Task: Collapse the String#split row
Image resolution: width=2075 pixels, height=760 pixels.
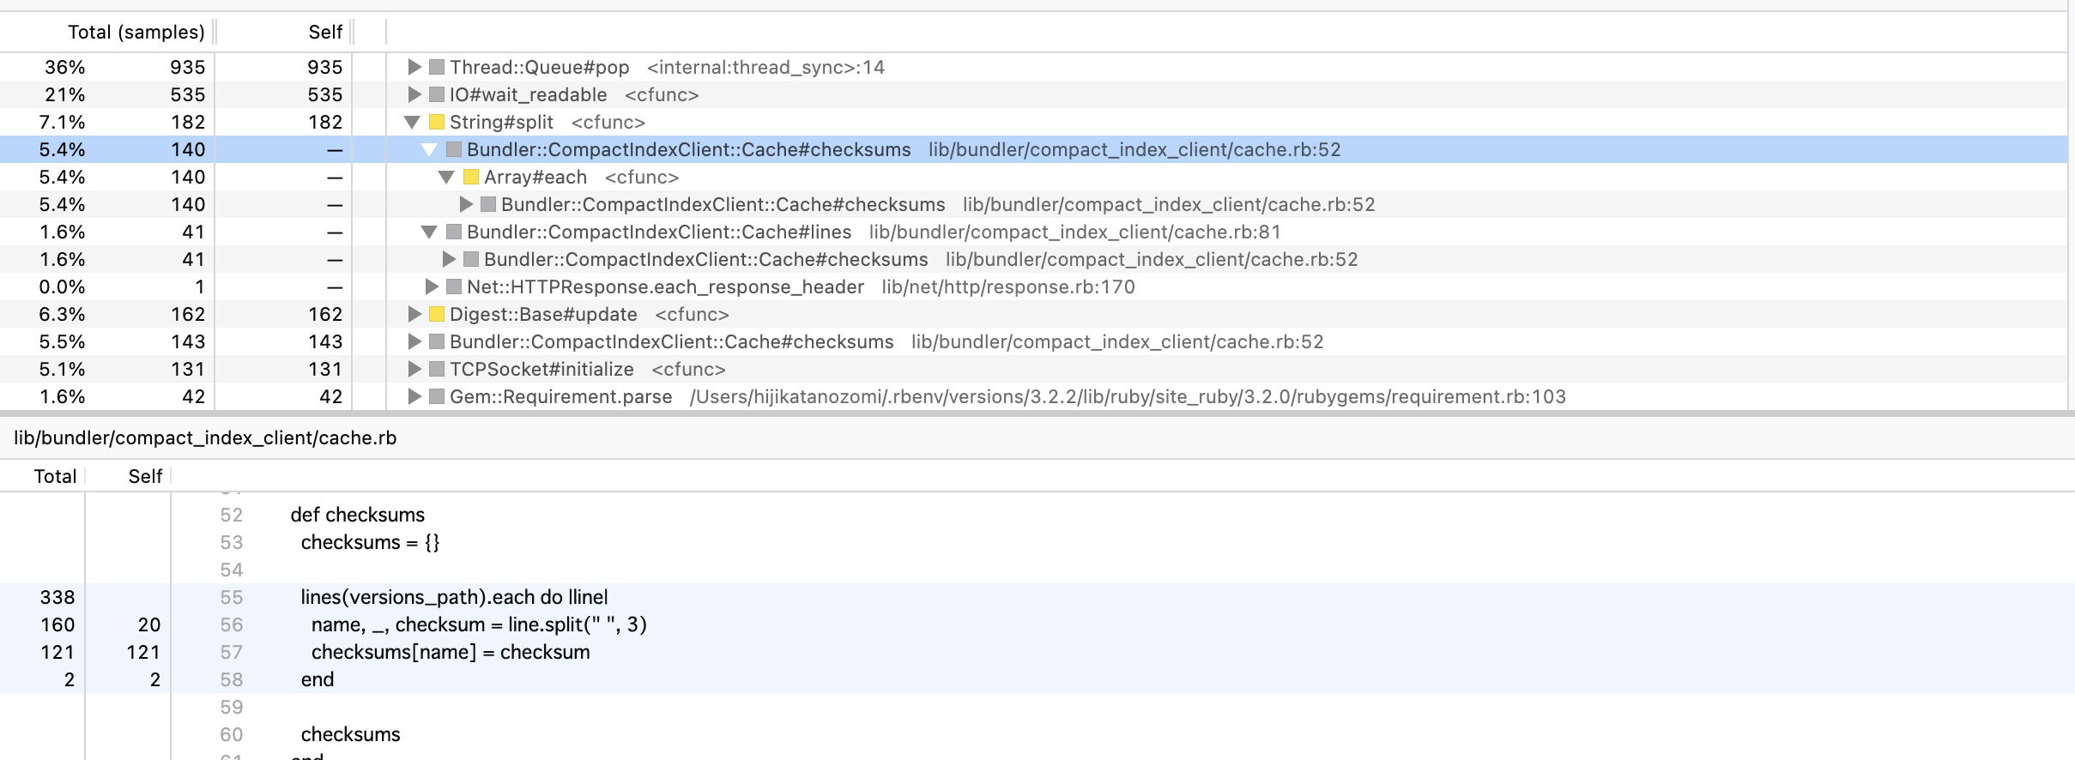Action: [413, 122]
